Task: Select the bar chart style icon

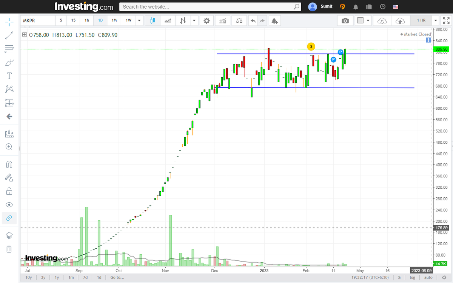Action: tap(183, 21)
